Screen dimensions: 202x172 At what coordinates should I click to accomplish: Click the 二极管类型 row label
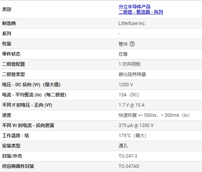tap(13, 74)
